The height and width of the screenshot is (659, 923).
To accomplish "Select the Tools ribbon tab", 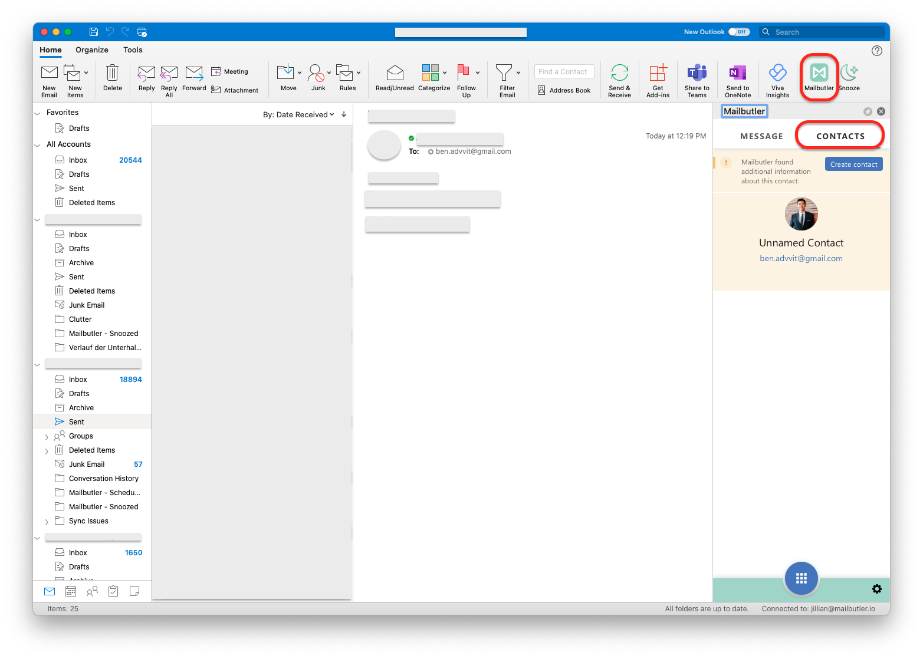I will pyautogui.click(x=133, y=50).
